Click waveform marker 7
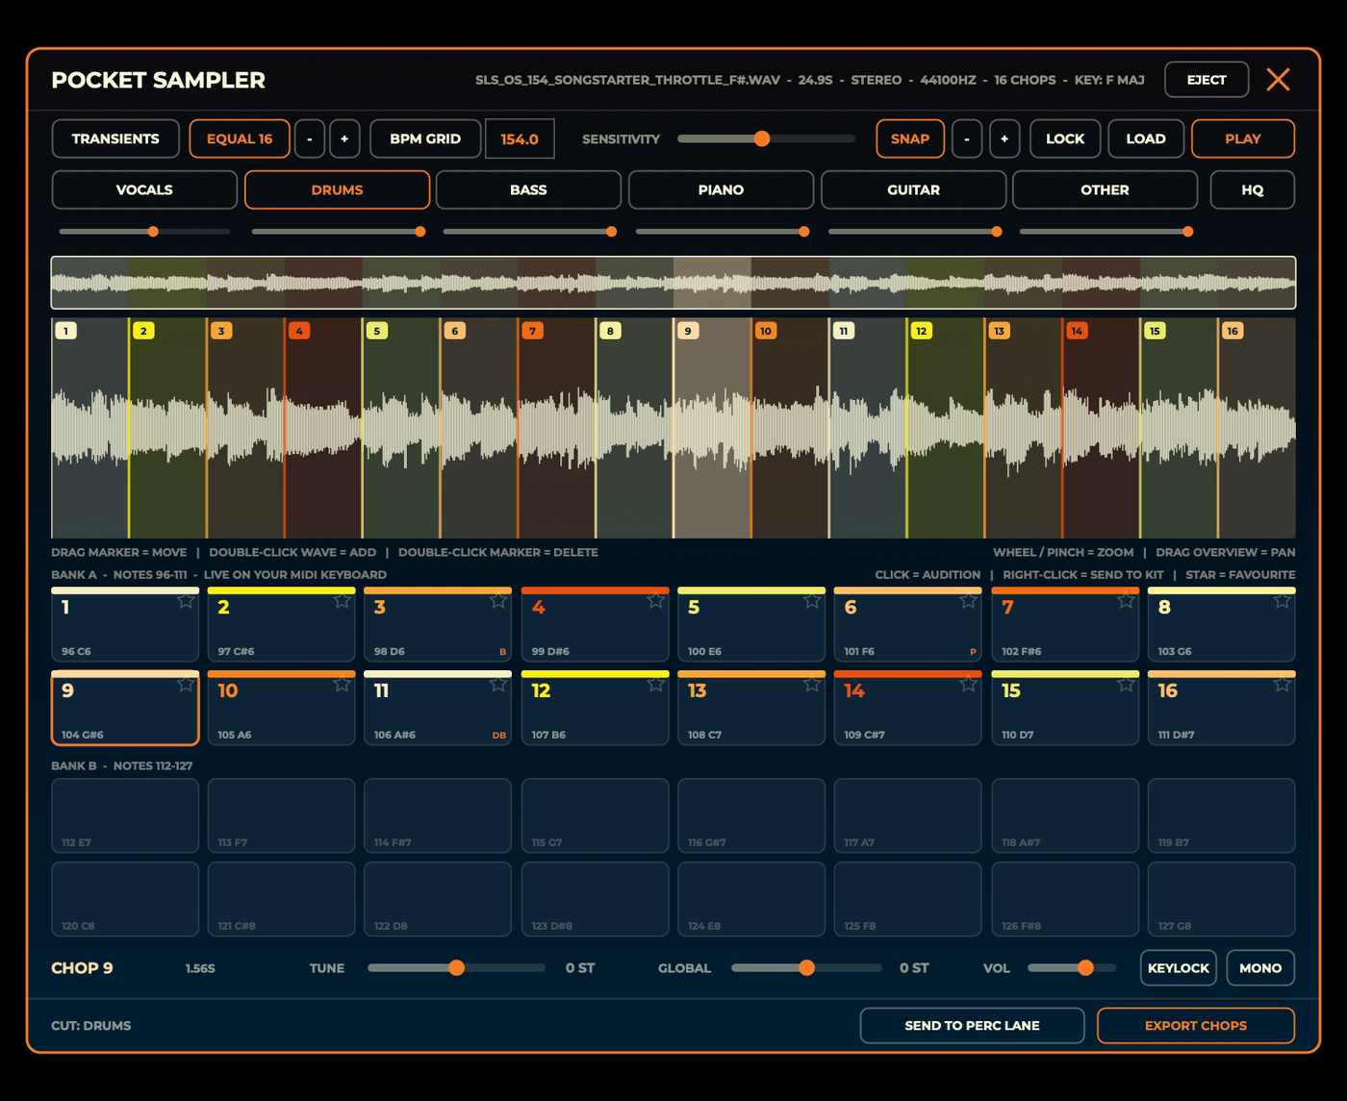Image resolution: width=1347 pixels, height=1101 pixels. pos(532,331)
